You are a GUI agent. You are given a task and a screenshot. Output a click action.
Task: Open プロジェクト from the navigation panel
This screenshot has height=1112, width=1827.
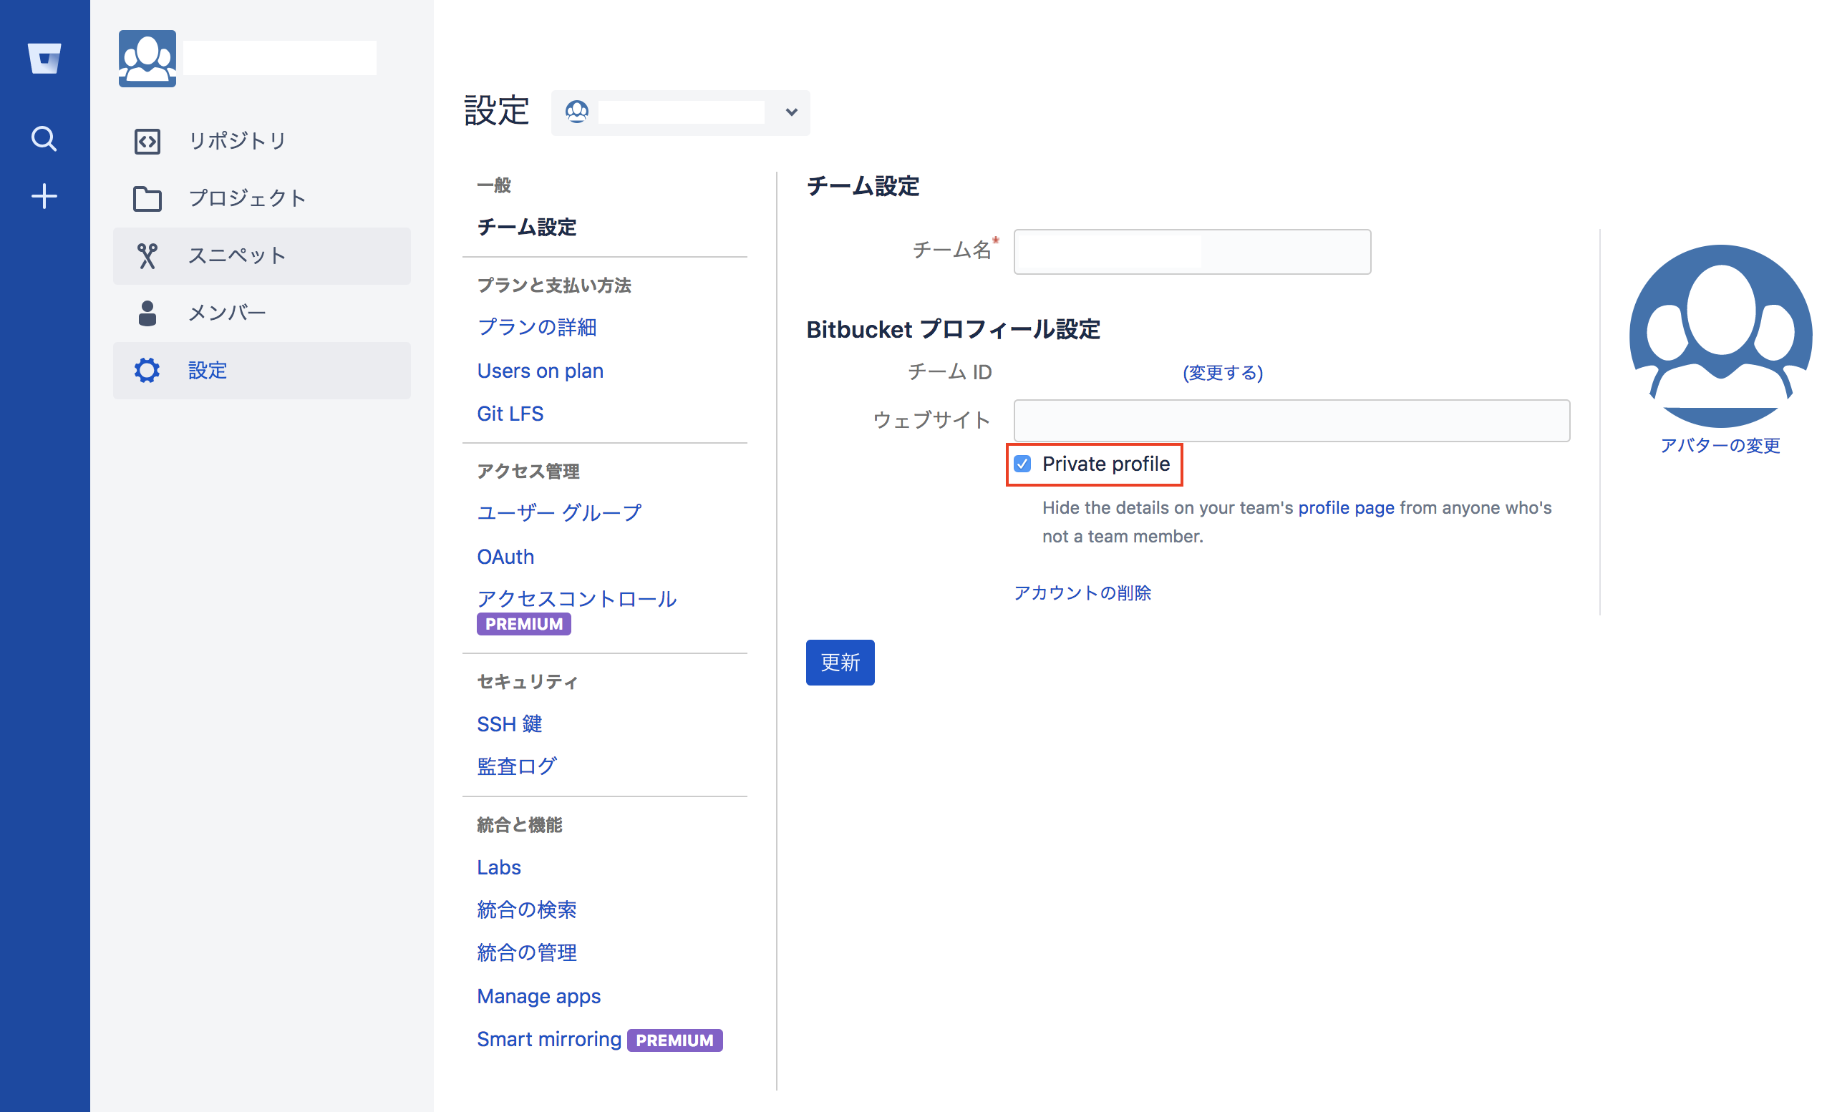click(x=247, y=198)
